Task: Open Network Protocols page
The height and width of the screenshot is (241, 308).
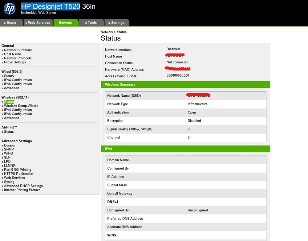Action: (x=18, y=58)
